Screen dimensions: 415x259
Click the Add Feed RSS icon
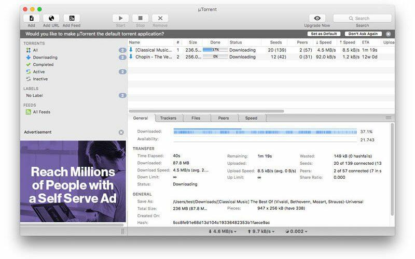72,18
